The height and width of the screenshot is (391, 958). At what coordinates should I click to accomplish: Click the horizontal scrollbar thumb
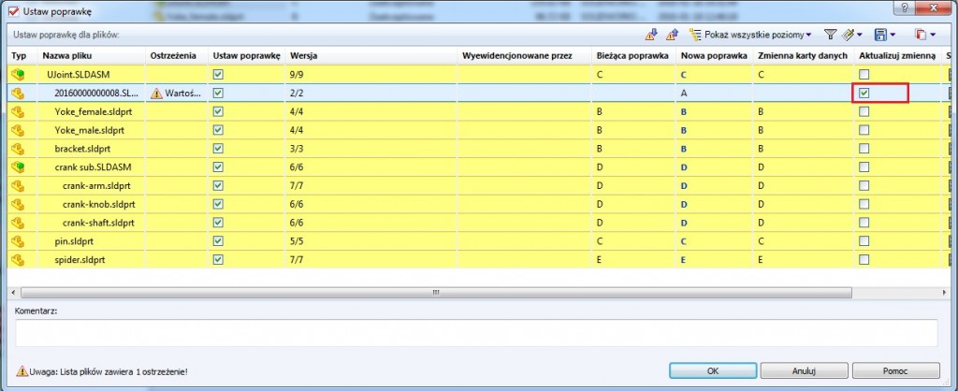pyautogui.click(x=435, y=292)
